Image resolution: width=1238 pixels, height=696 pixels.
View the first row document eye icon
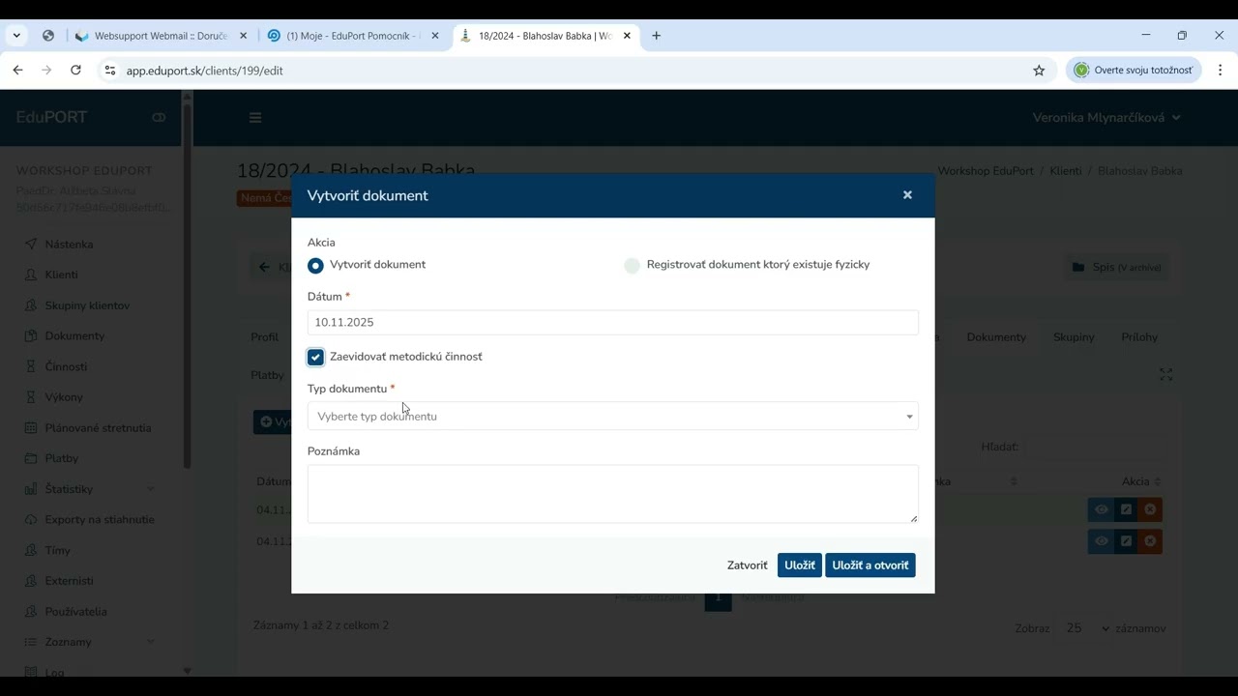point(1101,510)
